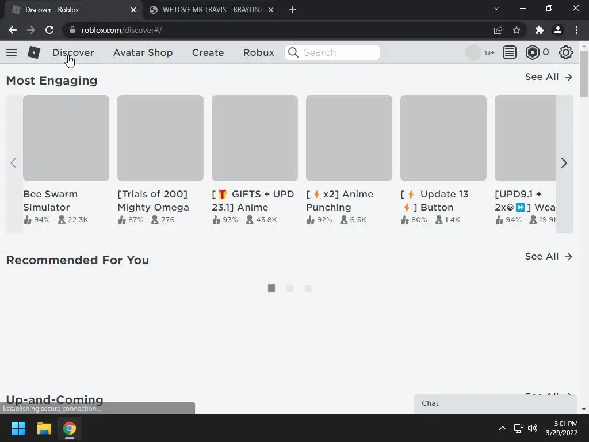Open a new browser tab
The image size is (589, 442).
[293, 10]
